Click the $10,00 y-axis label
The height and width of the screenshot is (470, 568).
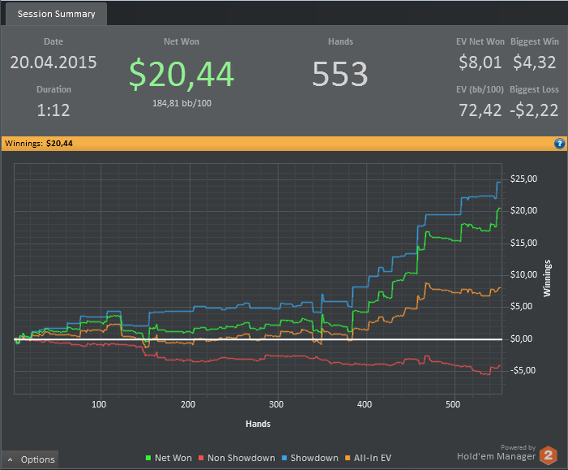click(523, 274)
